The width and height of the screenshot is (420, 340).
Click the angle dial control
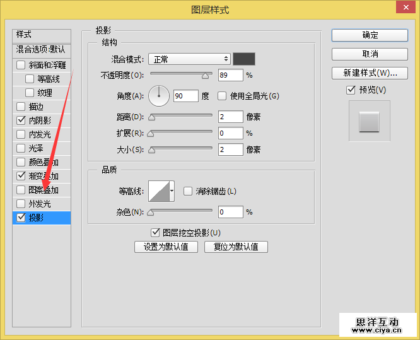159,96
